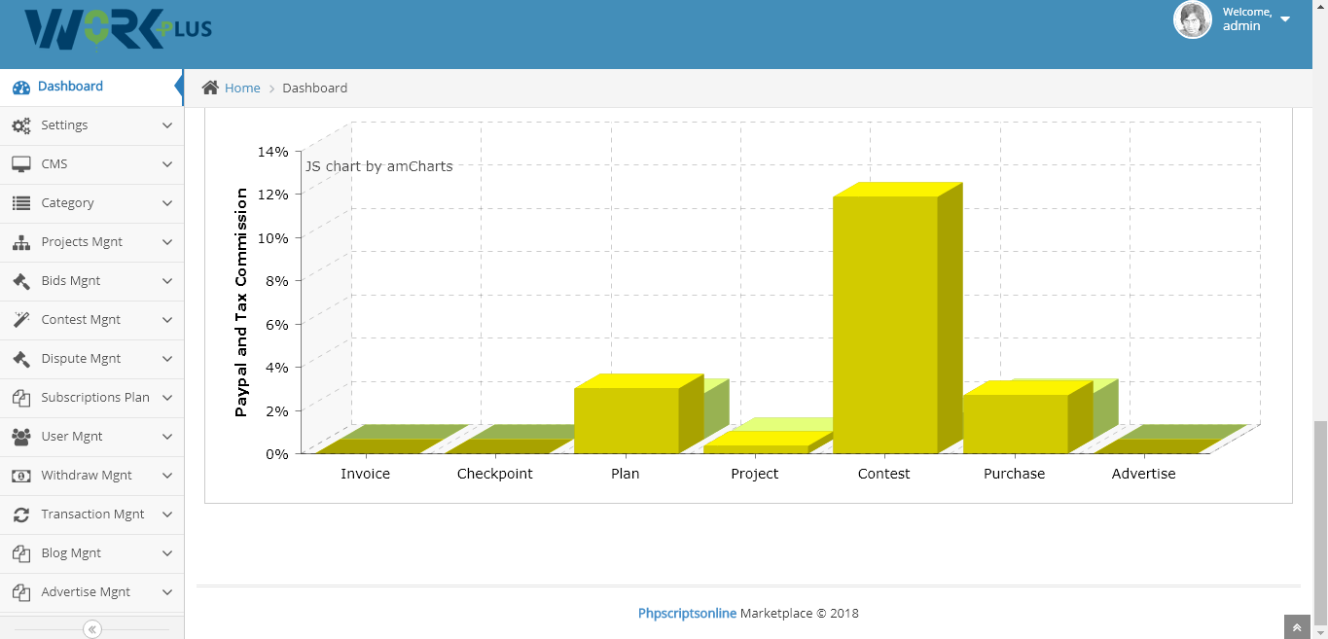
Task: Click the Transaction Mgnt refresh icon
Action: (x=21, y=515)
